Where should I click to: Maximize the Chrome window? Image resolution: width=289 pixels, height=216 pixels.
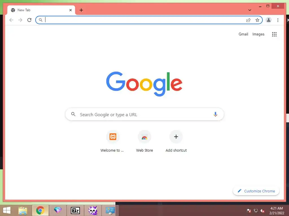coord(268,6)
